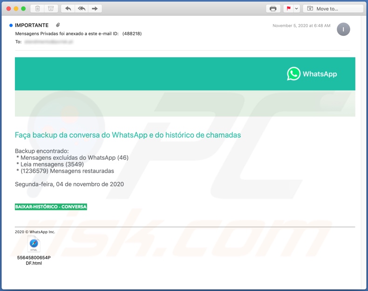Image resolution: width=368 pixels, height=291 pixels.
Task: Click the heading Faça backup da conversa
Action: [128, 135]
